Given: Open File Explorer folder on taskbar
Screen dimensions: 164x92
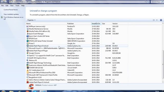Looking at the screenshot, I should pos(11,91).
